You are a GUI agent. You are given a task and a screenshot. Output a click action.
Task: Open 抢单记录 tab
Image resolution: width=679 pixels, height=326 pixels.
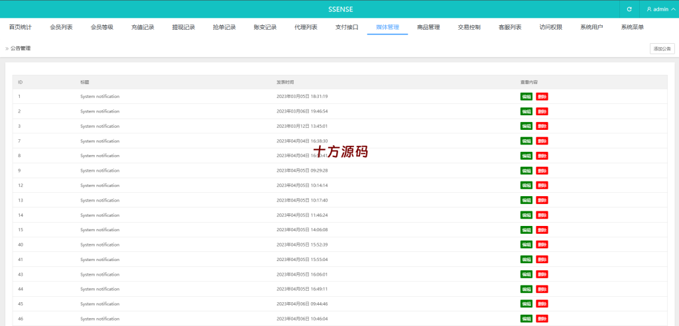pyautogui.click(x=224, y=27)
